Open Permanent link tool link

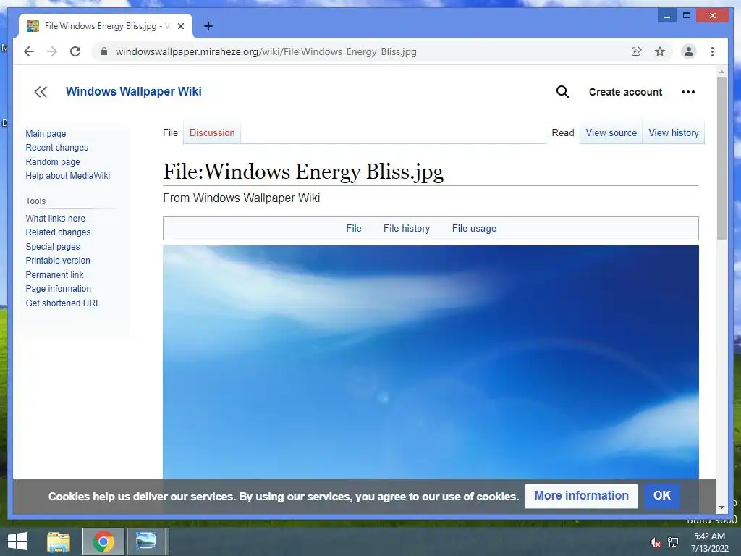pyautogui.click(x=54, y=274)
